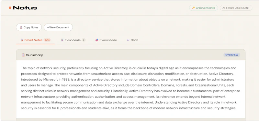This screenshot has width=259, height=121.
Task: Click the Copy Notes button
Action: (29, 27)
